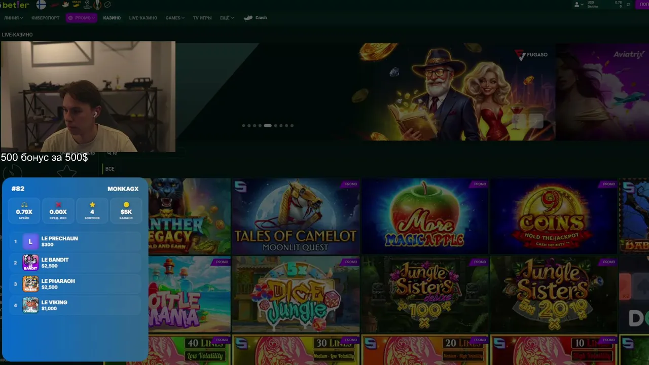Click the Betler logo

(x=15, y=5)
